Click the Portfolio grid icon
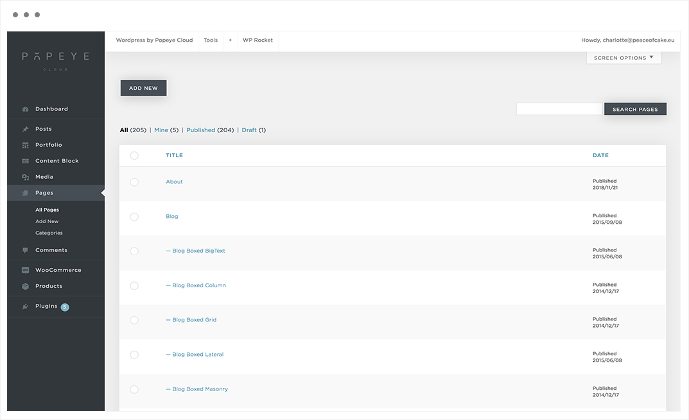Viewport: 689px width, 420px height. pyautogui.click(x=25, y=145)
